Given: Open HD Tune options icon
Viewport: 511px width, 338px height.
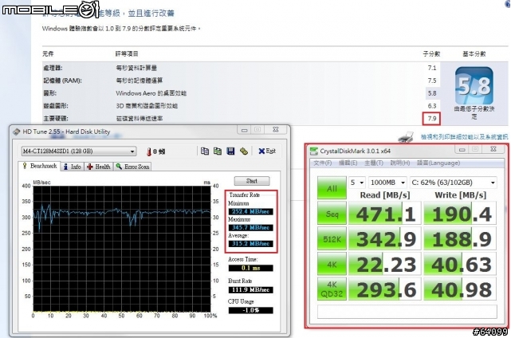Looking at the screenshot, I should click(x=244, y=151).
